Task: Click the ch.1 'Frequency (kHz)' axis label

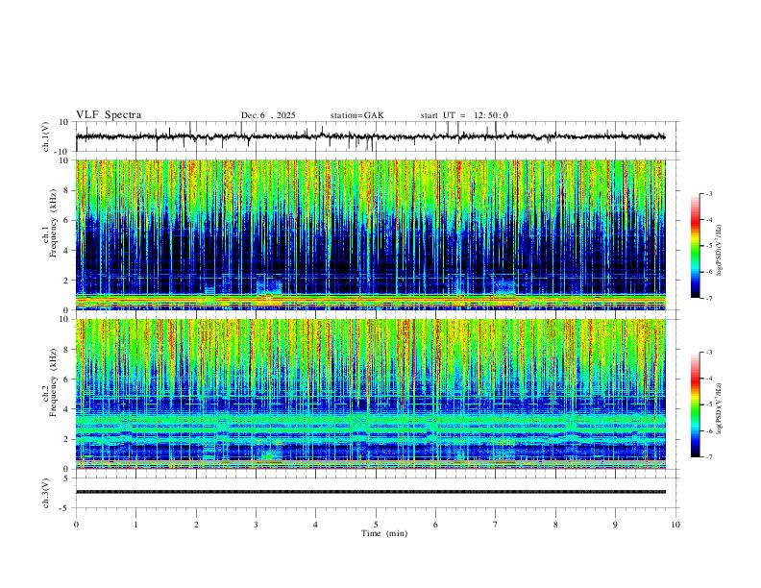Action: coord(53,224)
